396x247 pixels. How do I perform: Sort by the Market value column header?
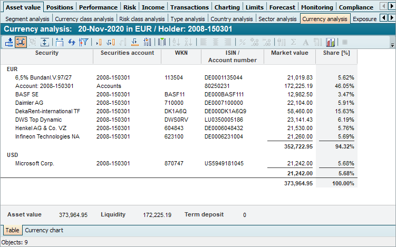point(289,53)
